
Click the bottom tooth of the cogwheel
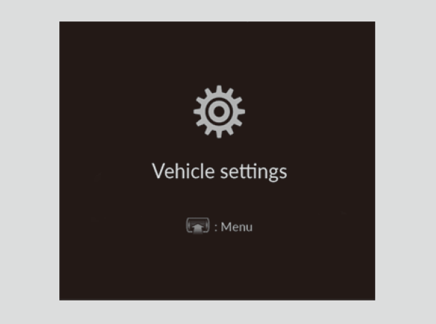click(219, 134)
